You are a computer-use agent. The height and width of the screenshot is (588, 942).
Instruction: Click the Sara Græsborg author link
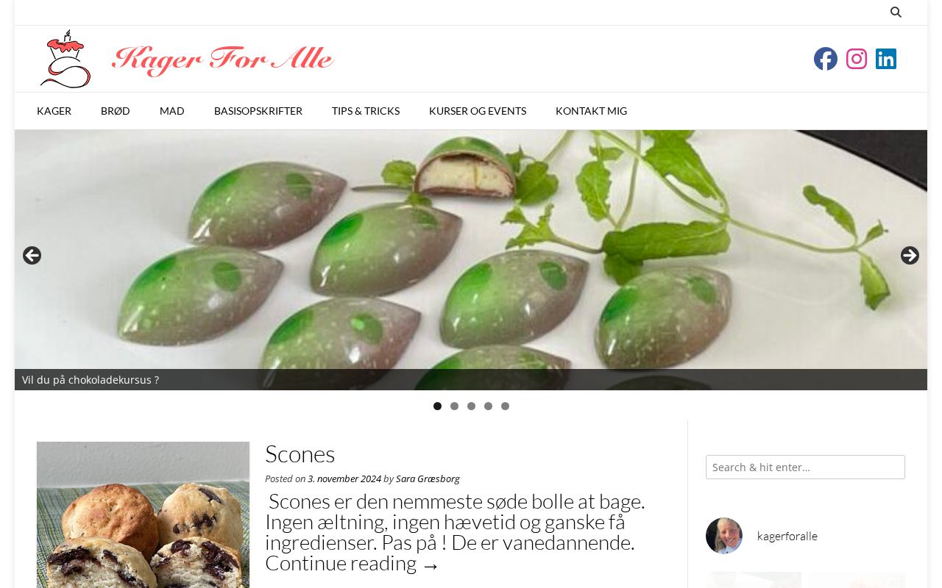tap(428, 478)
